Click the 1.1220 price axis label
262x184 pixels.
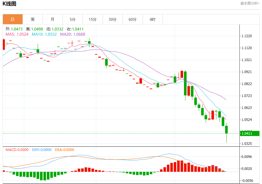tap(247, 36)
